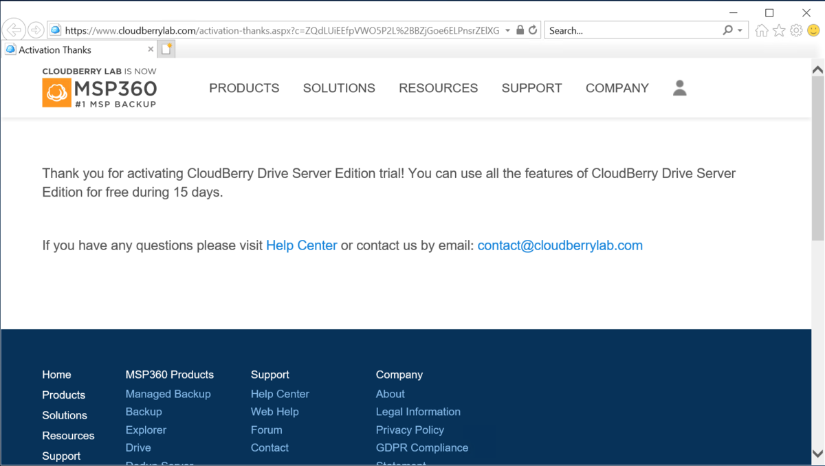Click the Support link in the left footer column
The width and height of the screenshot is (825, 466).
pos(61,456)
